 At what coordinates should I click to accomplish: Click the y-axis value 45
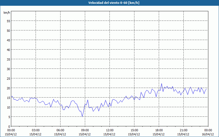8,40
